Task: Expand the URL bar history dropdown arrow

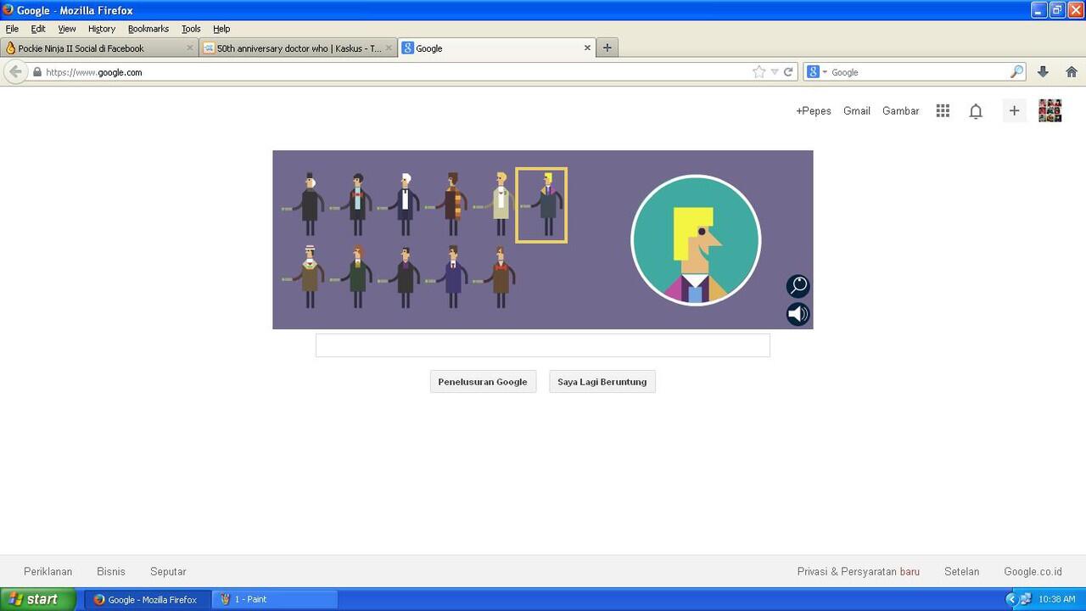Action: [x=774, y=72]
